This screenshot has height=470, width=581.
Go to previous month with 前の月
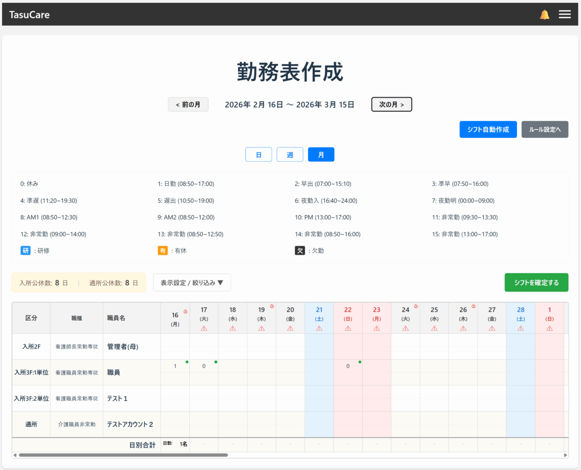tap(188, 104)
